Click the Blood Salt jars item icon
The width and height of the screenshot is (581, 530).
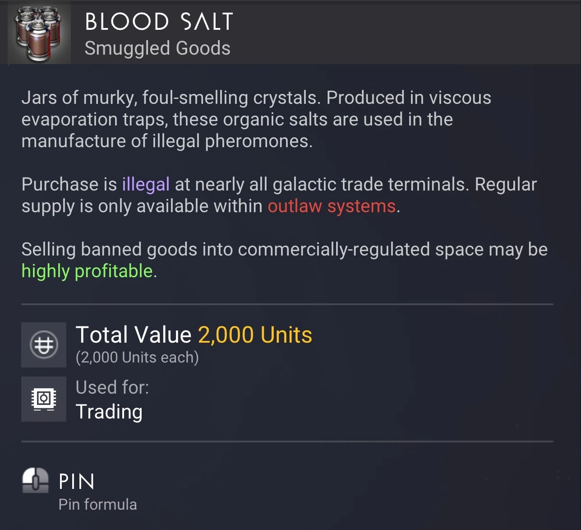pyautogui.click(x=39, y=33)
